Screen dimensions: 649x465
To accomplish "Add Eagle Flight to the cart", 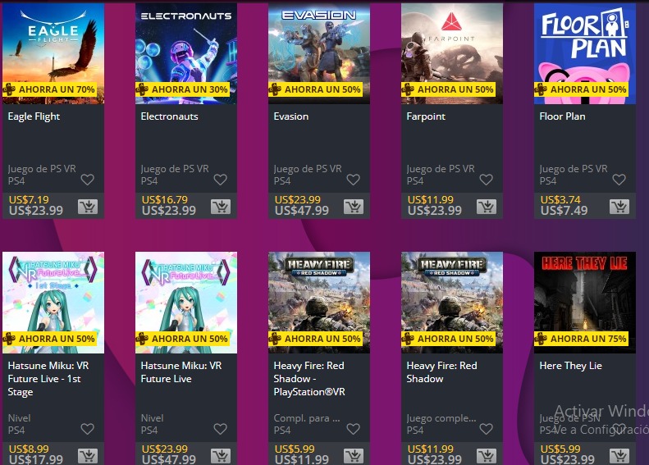I will [88, 207].
